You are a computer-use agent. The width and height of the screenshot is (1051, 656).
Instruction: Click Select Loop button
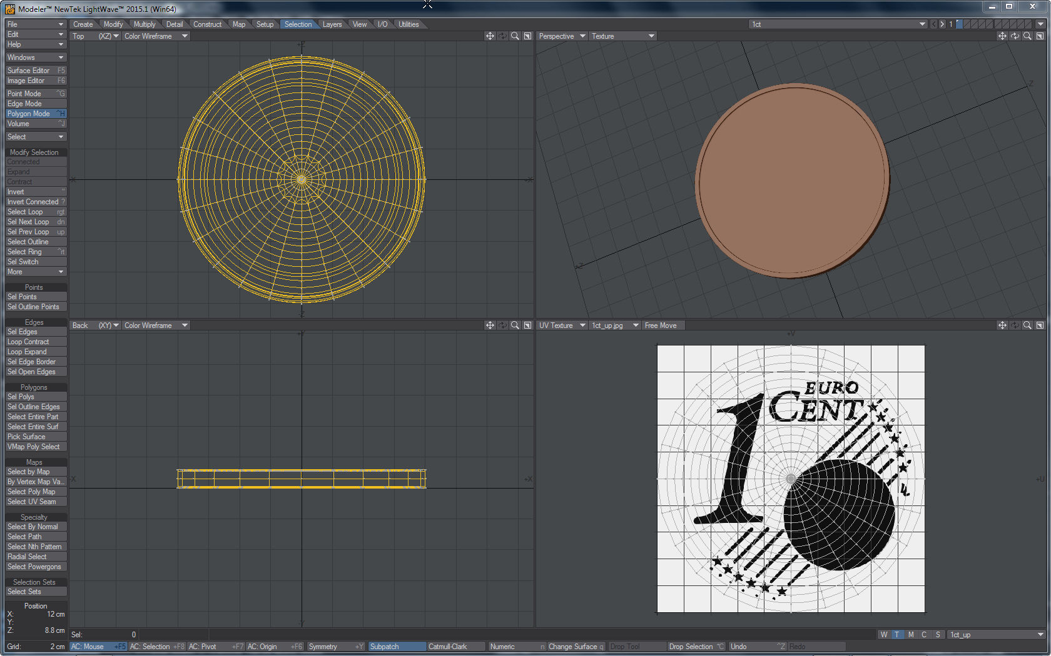point(36,212)
